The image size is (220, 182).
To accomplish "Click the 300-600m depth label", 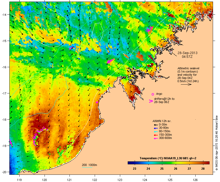I will 165,138.
